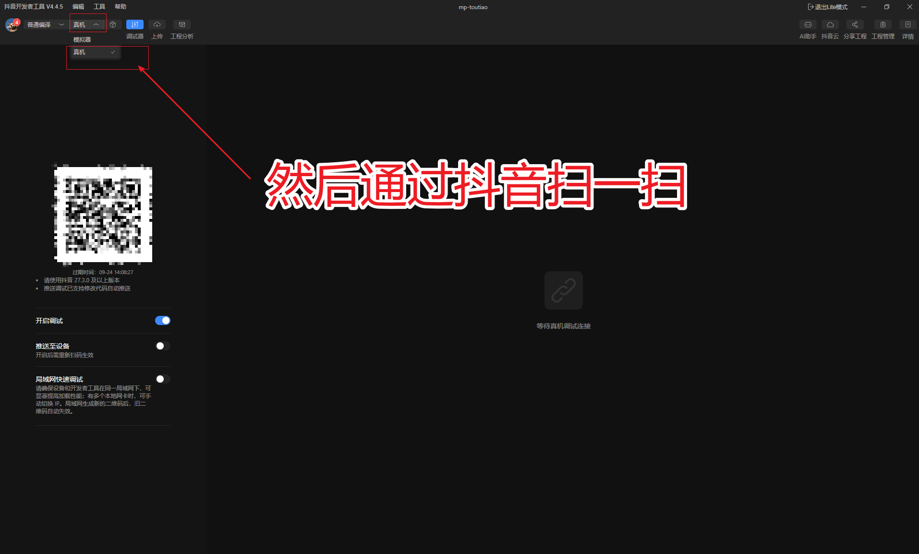开启推送至设备开关

click(162, 346)
